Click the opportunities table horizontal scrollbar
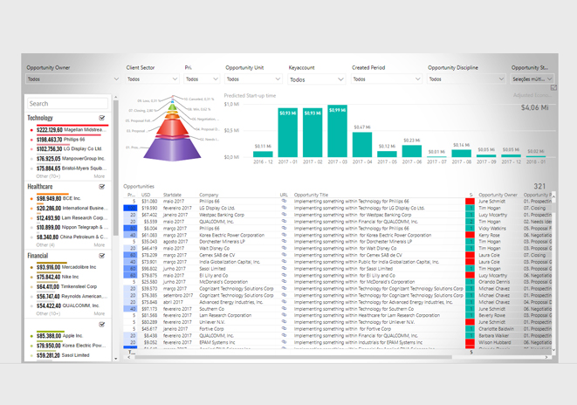Image resolution: width=577 pixels, height=405 pixels. tap(293, 357)
